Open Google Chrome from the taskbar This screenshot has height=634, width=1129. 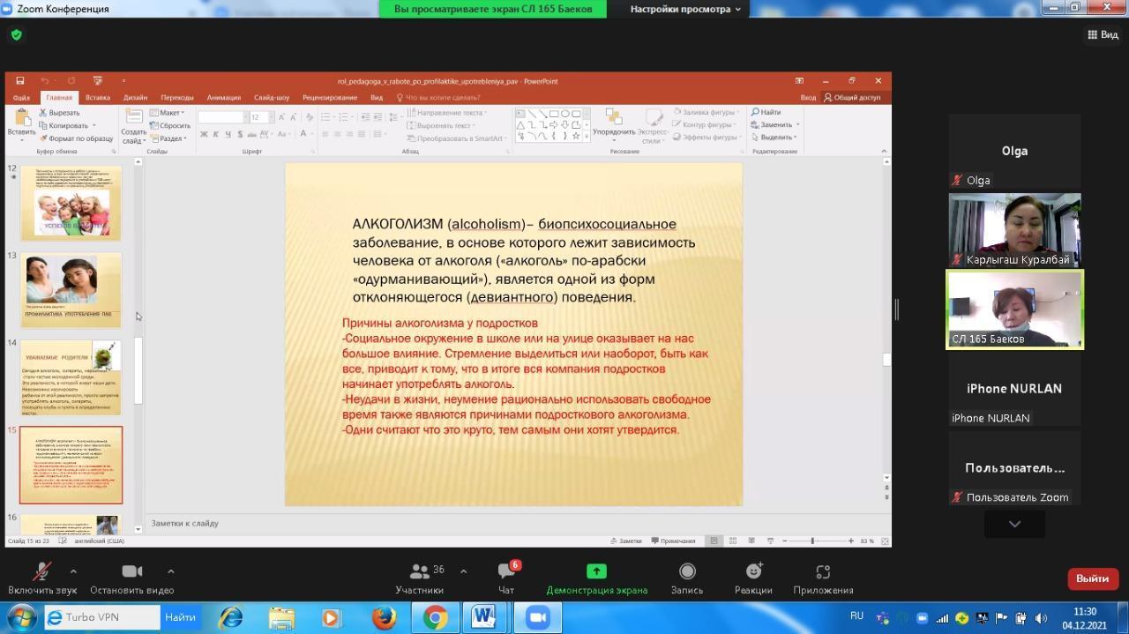click(434, 618)
